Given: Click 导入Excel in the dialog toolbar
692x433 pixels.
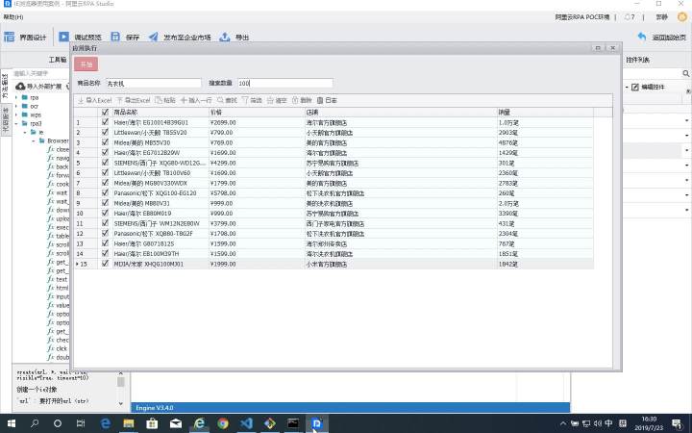Looking at the screenshot, I should [x=94, y=100].
